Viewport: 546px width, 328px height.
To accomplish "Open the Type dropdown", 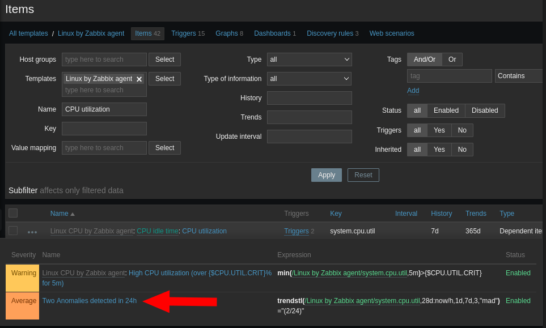I will pyautogui.click(x=309, y=59).
